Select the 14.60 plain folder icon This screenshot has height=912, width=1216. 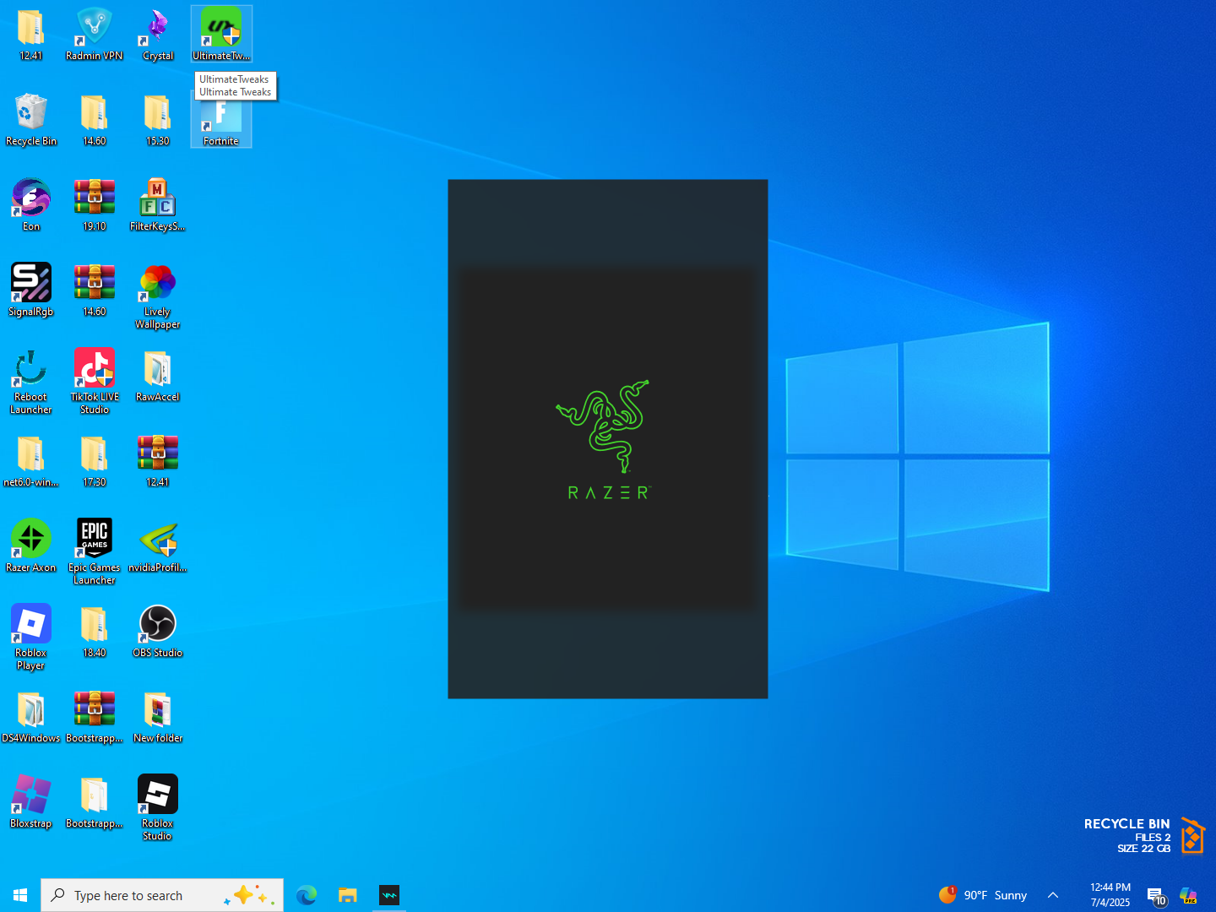click(95, 120)
